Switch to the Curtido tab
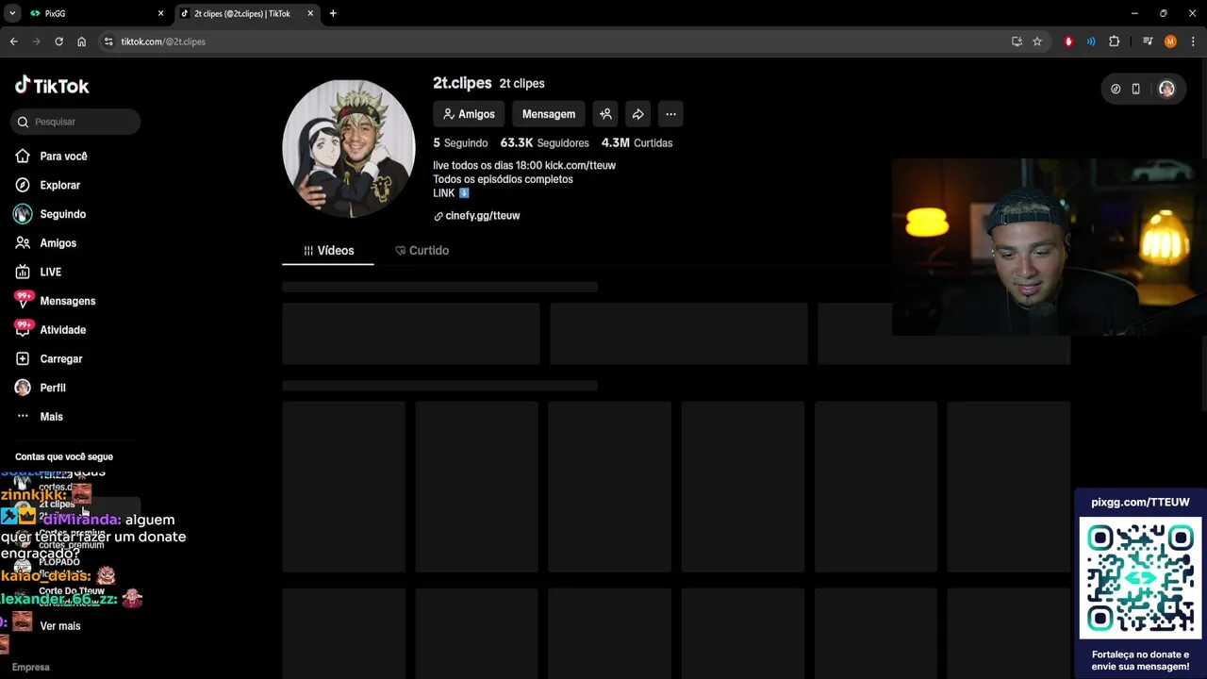 422,251
